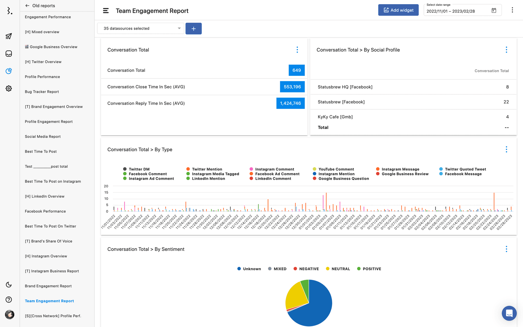Open Settings gear in left rail

coord(9,88)
